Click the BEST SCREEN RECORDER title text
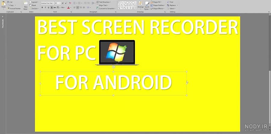The width and height of the screenshot is (271, 134). 138,27
